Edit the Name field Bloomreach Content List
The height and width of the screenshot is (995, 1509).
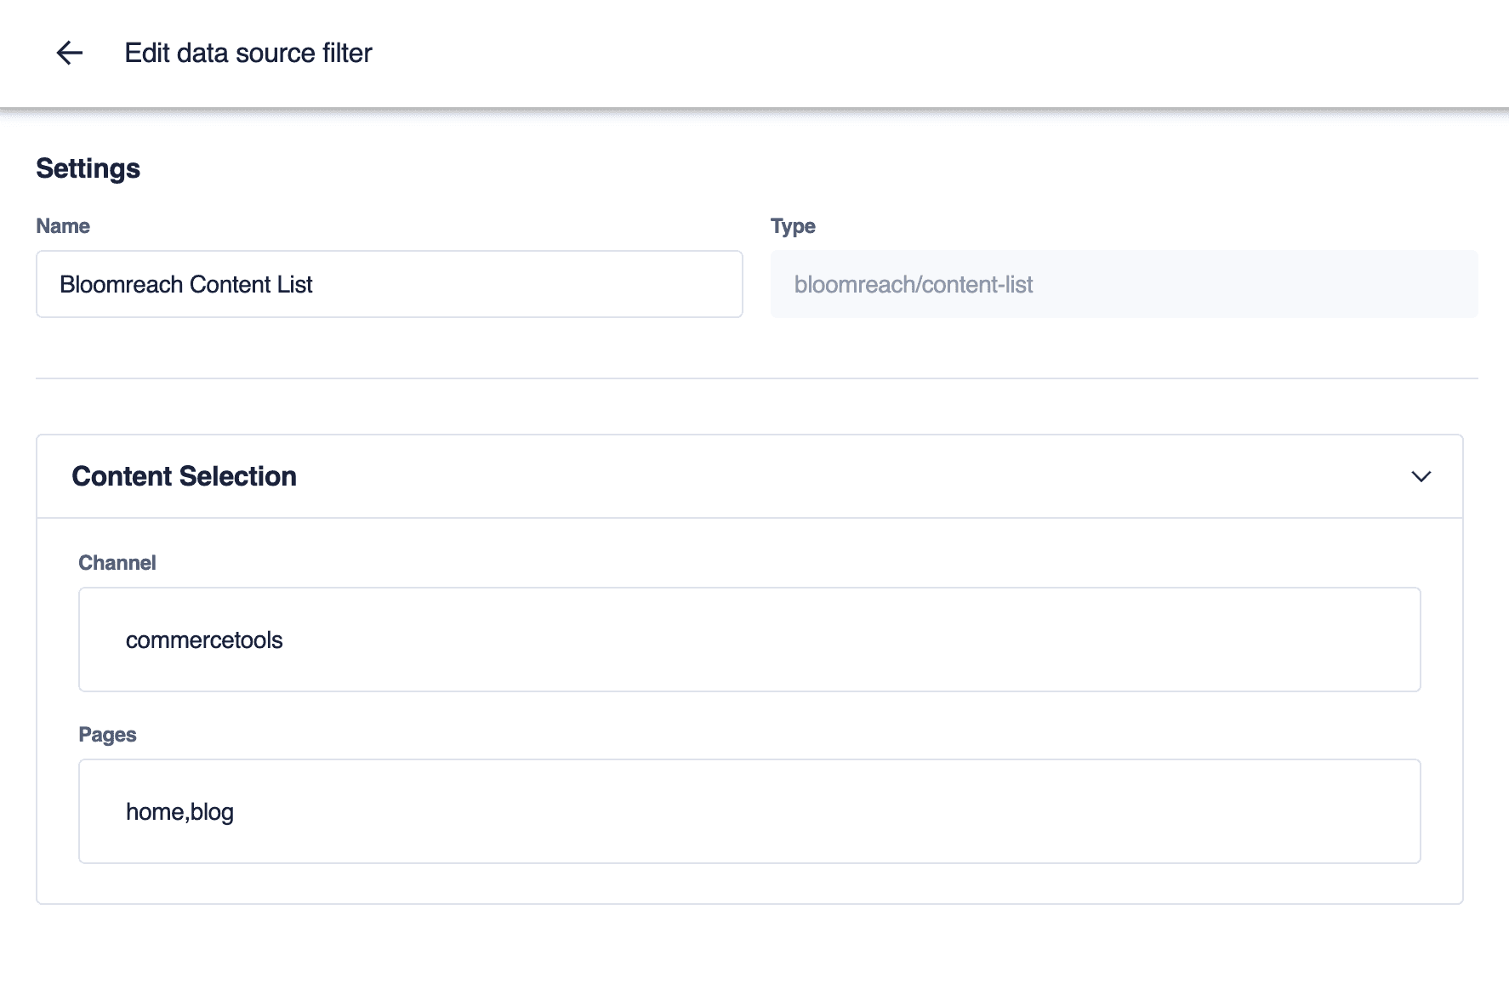pos(390,284)
